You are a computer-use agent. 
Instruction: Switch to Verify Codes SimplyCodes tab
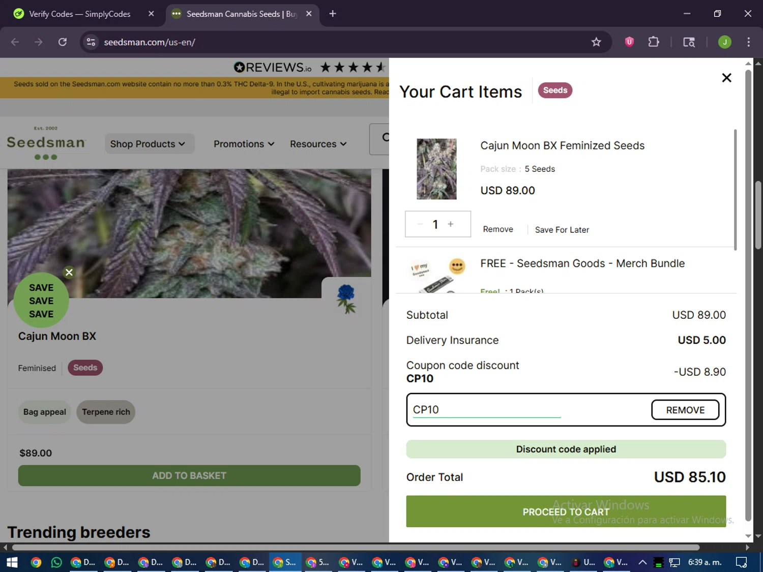click(80, 14)
